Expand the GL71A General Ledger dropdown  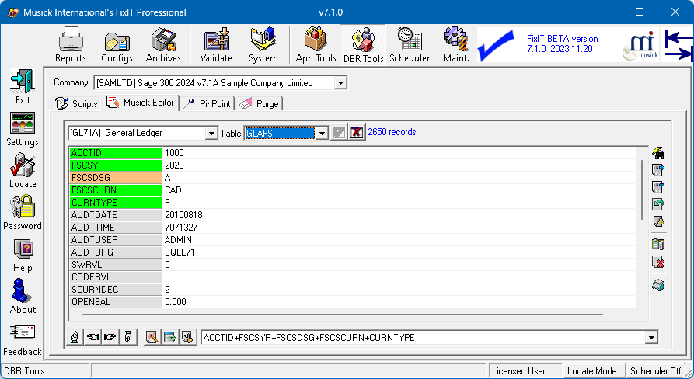click(211, 133)
